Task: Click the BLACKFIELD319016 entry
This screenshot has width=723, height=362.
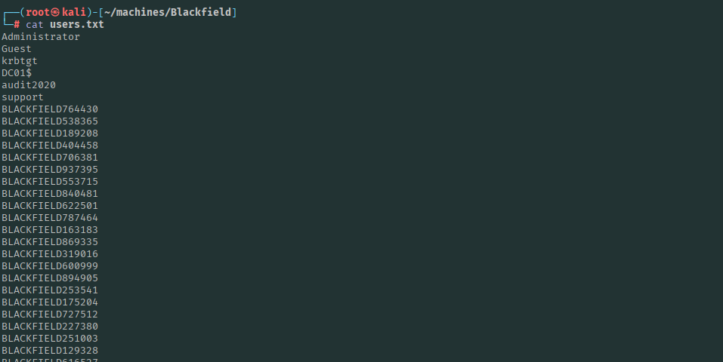Action: [50, 254]
